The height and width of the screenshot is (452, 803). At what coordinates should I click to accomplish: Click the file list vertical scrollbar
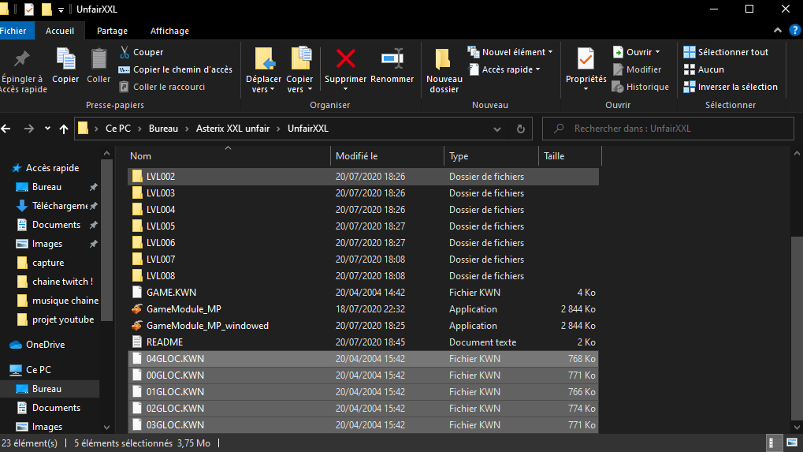click(797, 328)
